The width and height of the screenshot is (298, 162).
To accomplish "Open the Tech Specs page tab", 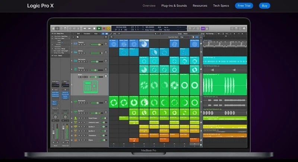I will tap(221, 6).
